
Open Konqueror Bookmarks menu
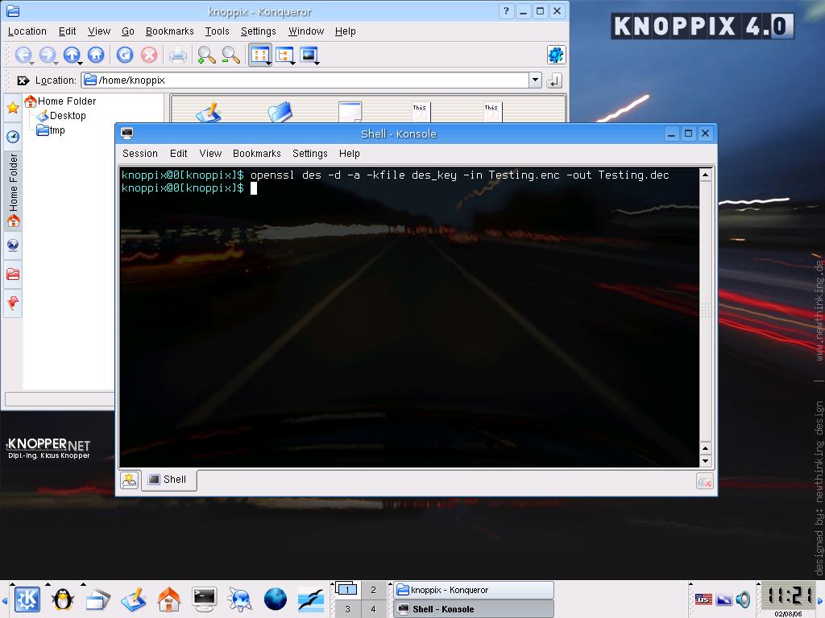point(169,31)
